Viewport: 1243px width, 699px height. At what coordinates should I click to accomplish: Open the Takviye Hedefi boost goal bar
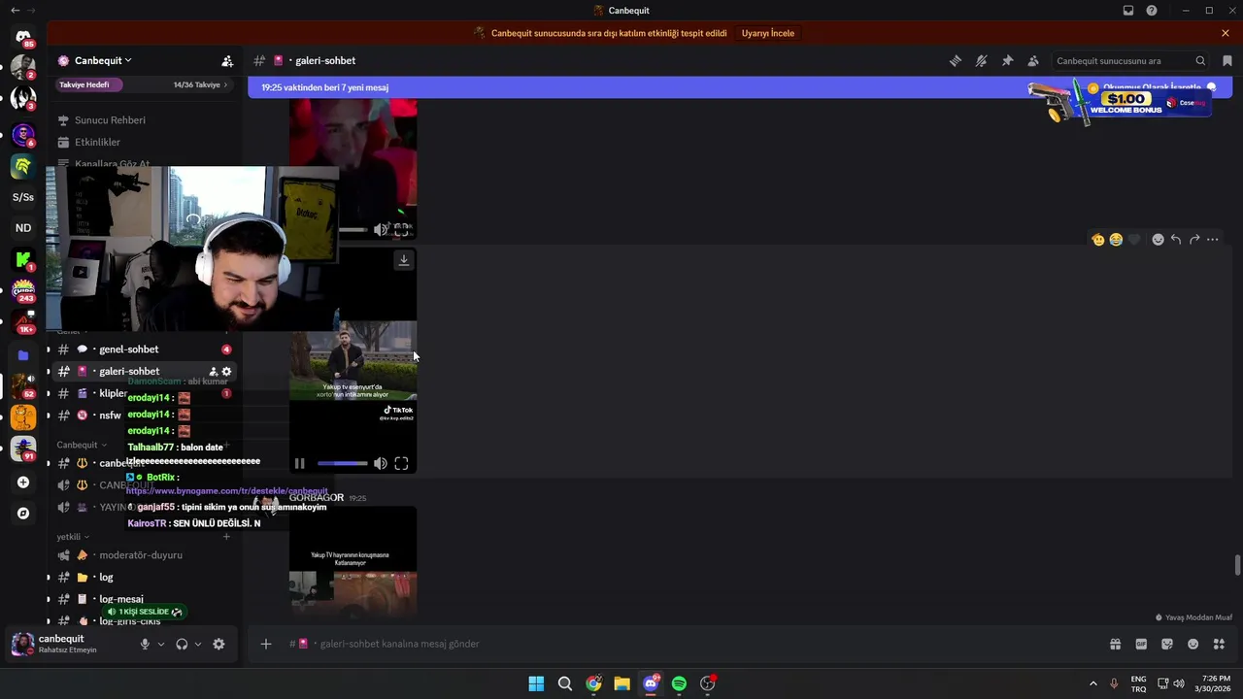click(144, 84)
